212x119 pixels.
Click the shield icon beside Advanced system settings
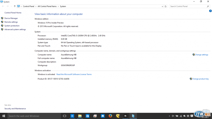coord(2,29)
